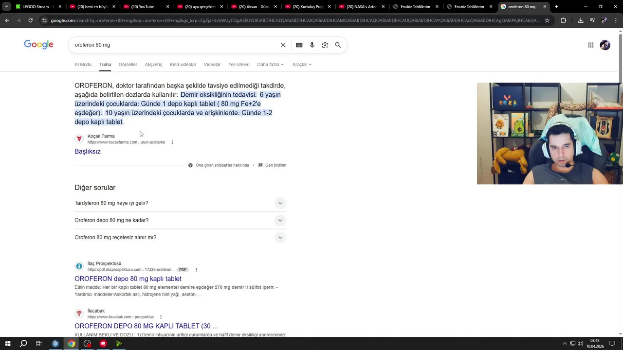623x350 pixels.
Task: Open the volume icon in system tray
Action: (x=581, y=344)
